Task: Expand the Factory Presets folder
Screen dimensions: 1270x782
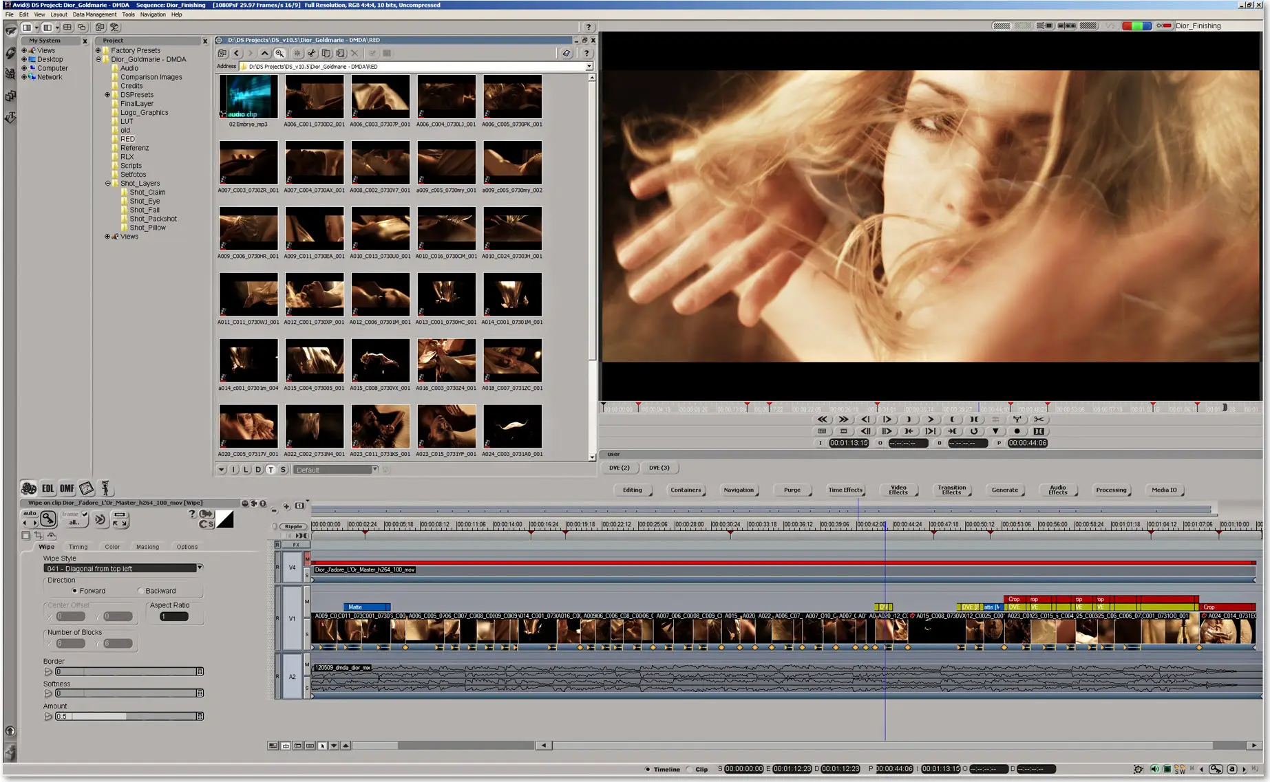Action: (98, 50)
